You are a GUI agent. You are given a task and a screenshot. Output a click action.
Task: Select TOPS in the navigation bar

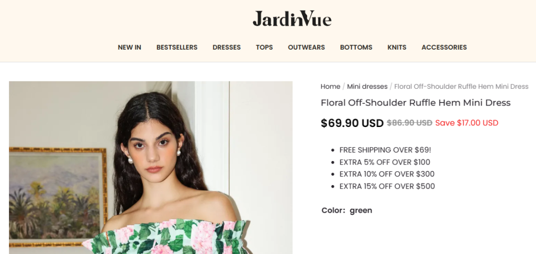[x=264, y=48]
